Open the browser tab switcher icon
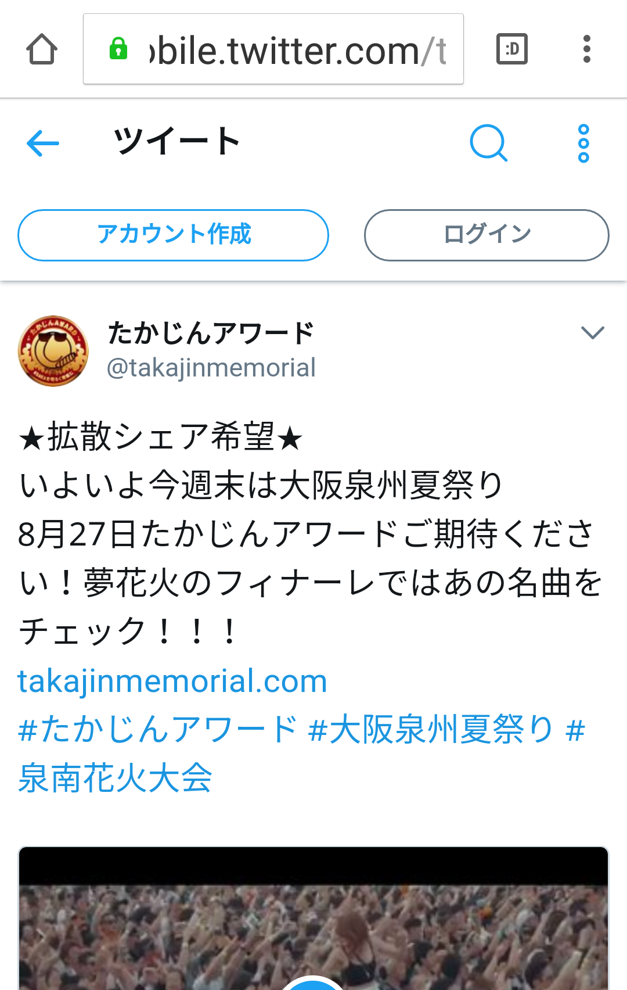627x990 pixels. click(512, 49)
